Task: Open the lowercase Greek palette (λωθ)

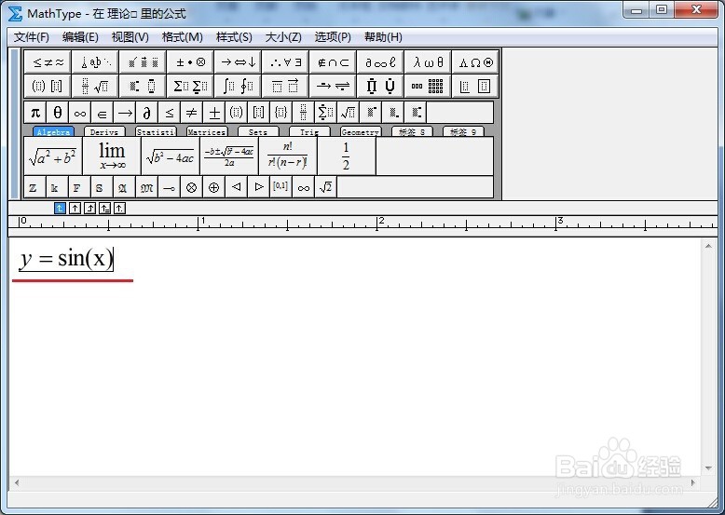Action: pyautogui.click(x=428, y=61)
